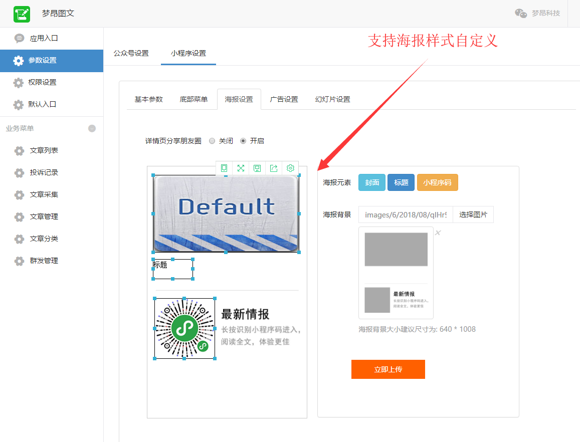Open 文章列表 in the sidebar
This screenshot has height=442, width=580.
(44, 150)
